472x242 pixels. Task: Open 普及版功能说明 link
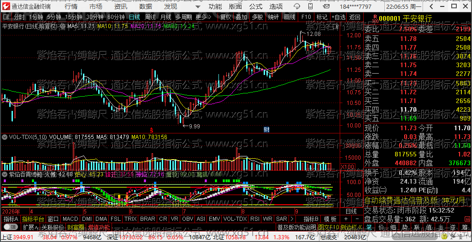pos(296,227)
